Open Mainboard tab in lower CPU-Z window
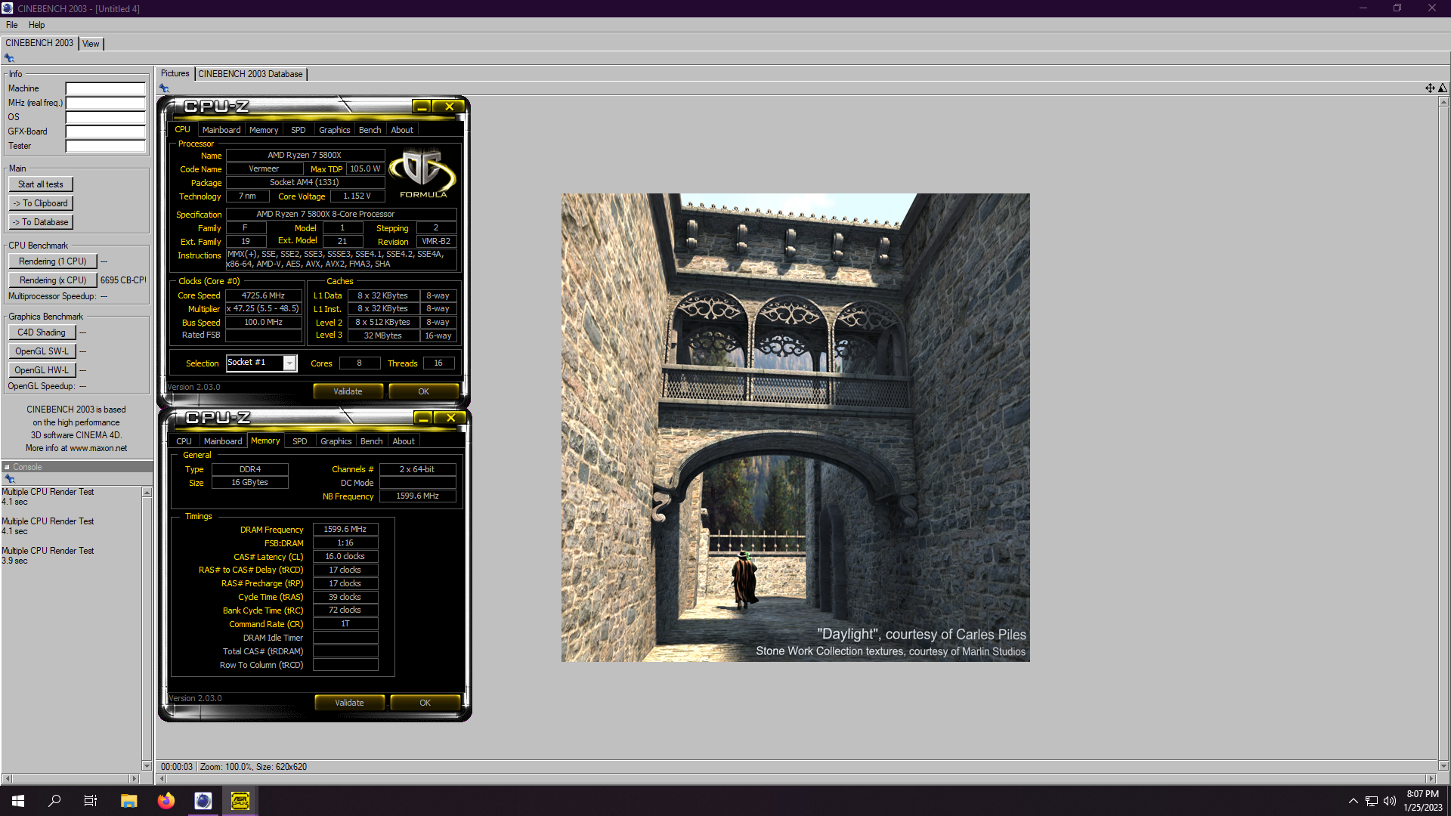Viewport: 1451px width, 816px height. (223, 441)
